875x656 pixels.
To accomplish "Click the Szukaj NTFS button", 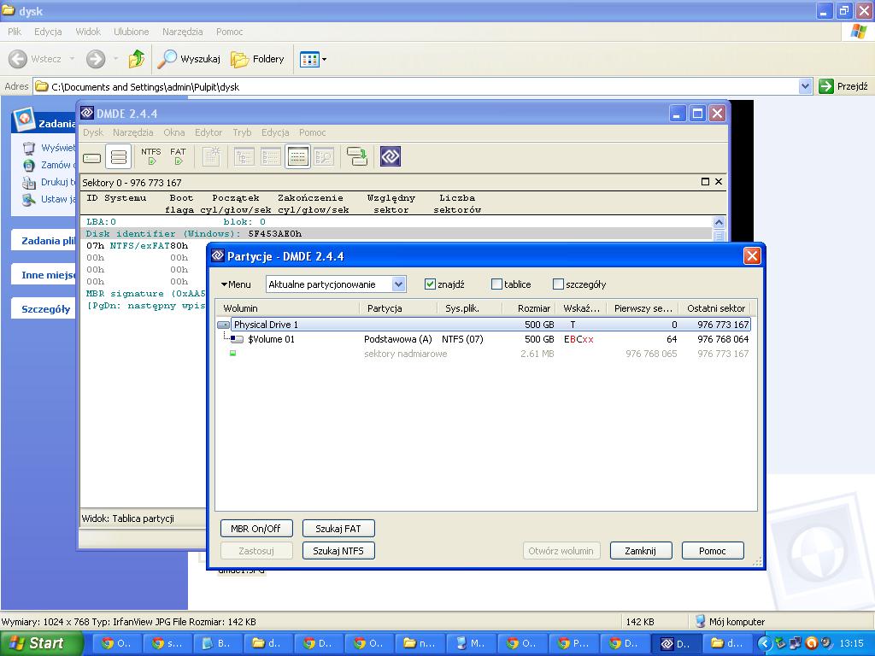I will [x=338, y=551].
